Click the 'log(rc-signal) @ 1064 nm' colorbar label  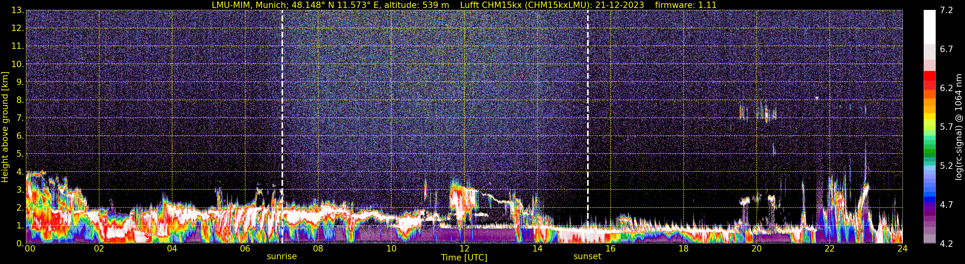pyautogui.click(x=959, y=127)
